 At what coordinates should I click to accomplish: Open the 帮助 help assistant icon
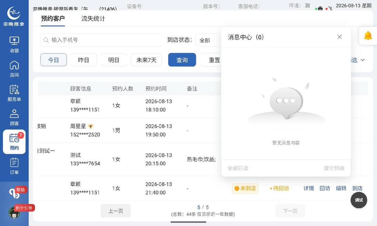tap(14, 193)
